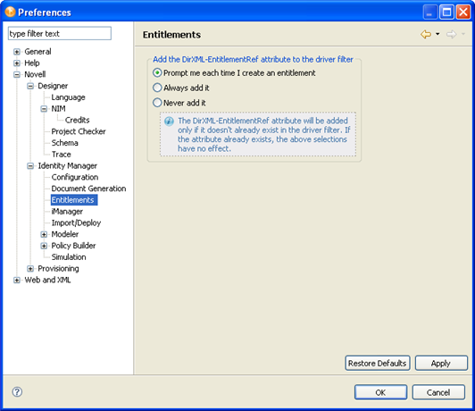Select the NIM tree label

click(x=58, y=108)
